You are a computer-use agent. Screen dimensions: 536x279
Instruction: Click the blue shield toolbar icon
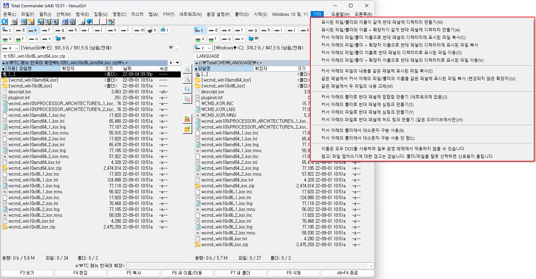(89, 21)
